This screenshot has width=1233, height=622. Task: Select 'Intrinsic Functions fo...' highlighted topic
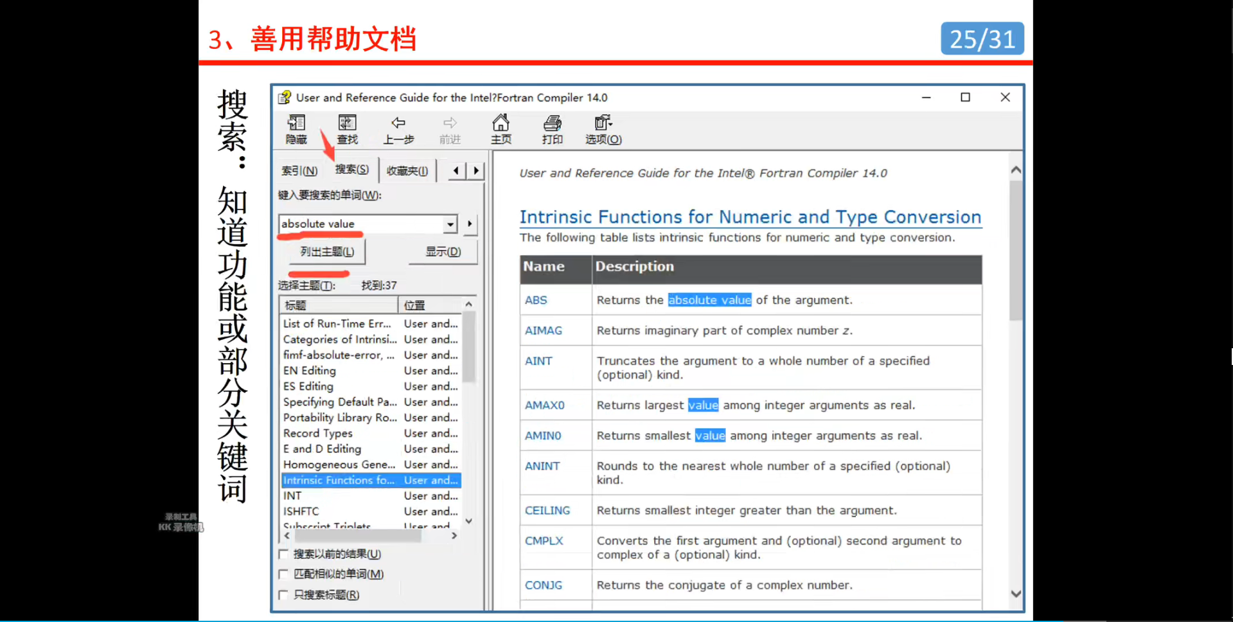click(x=371, y=480)
